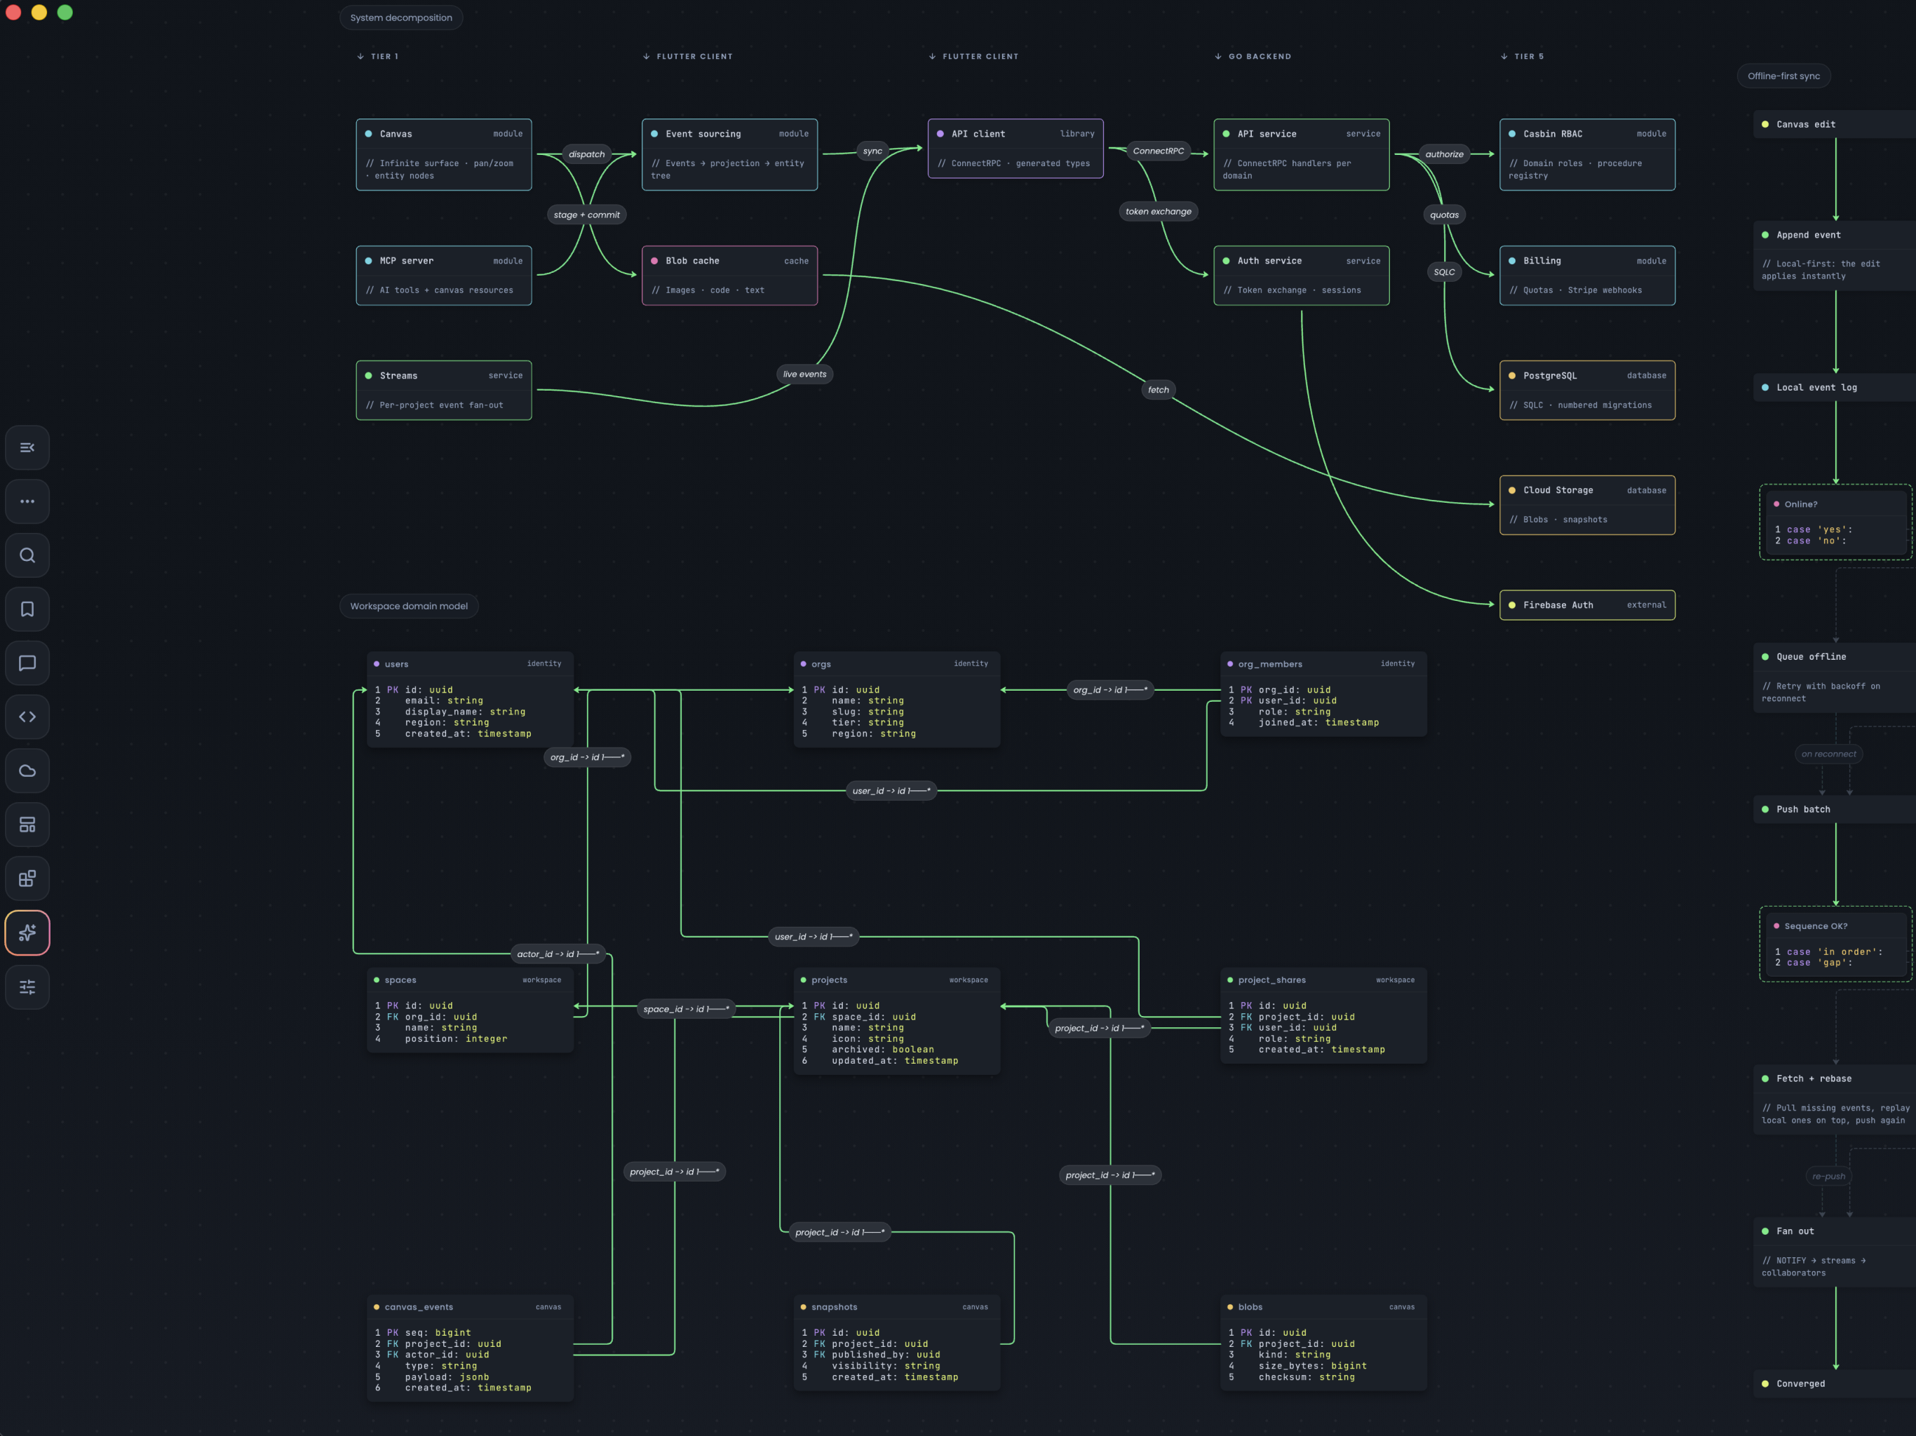Viewport: 1916px width, 1436px height.
Task: Click the token exchange edge label
Action: 1158,211
